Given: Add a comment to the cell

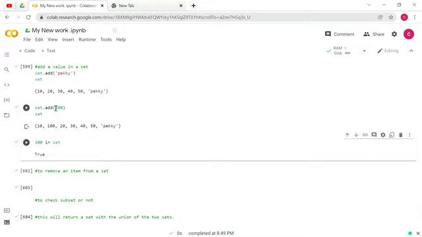Looking at the screenshot, I should tap(374, 134).
